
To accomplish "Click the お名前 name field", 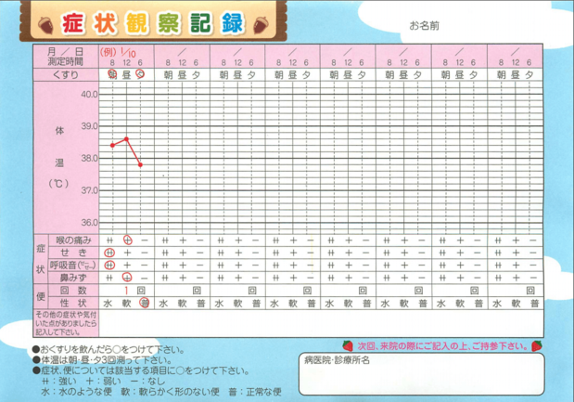I will [424, 26].
